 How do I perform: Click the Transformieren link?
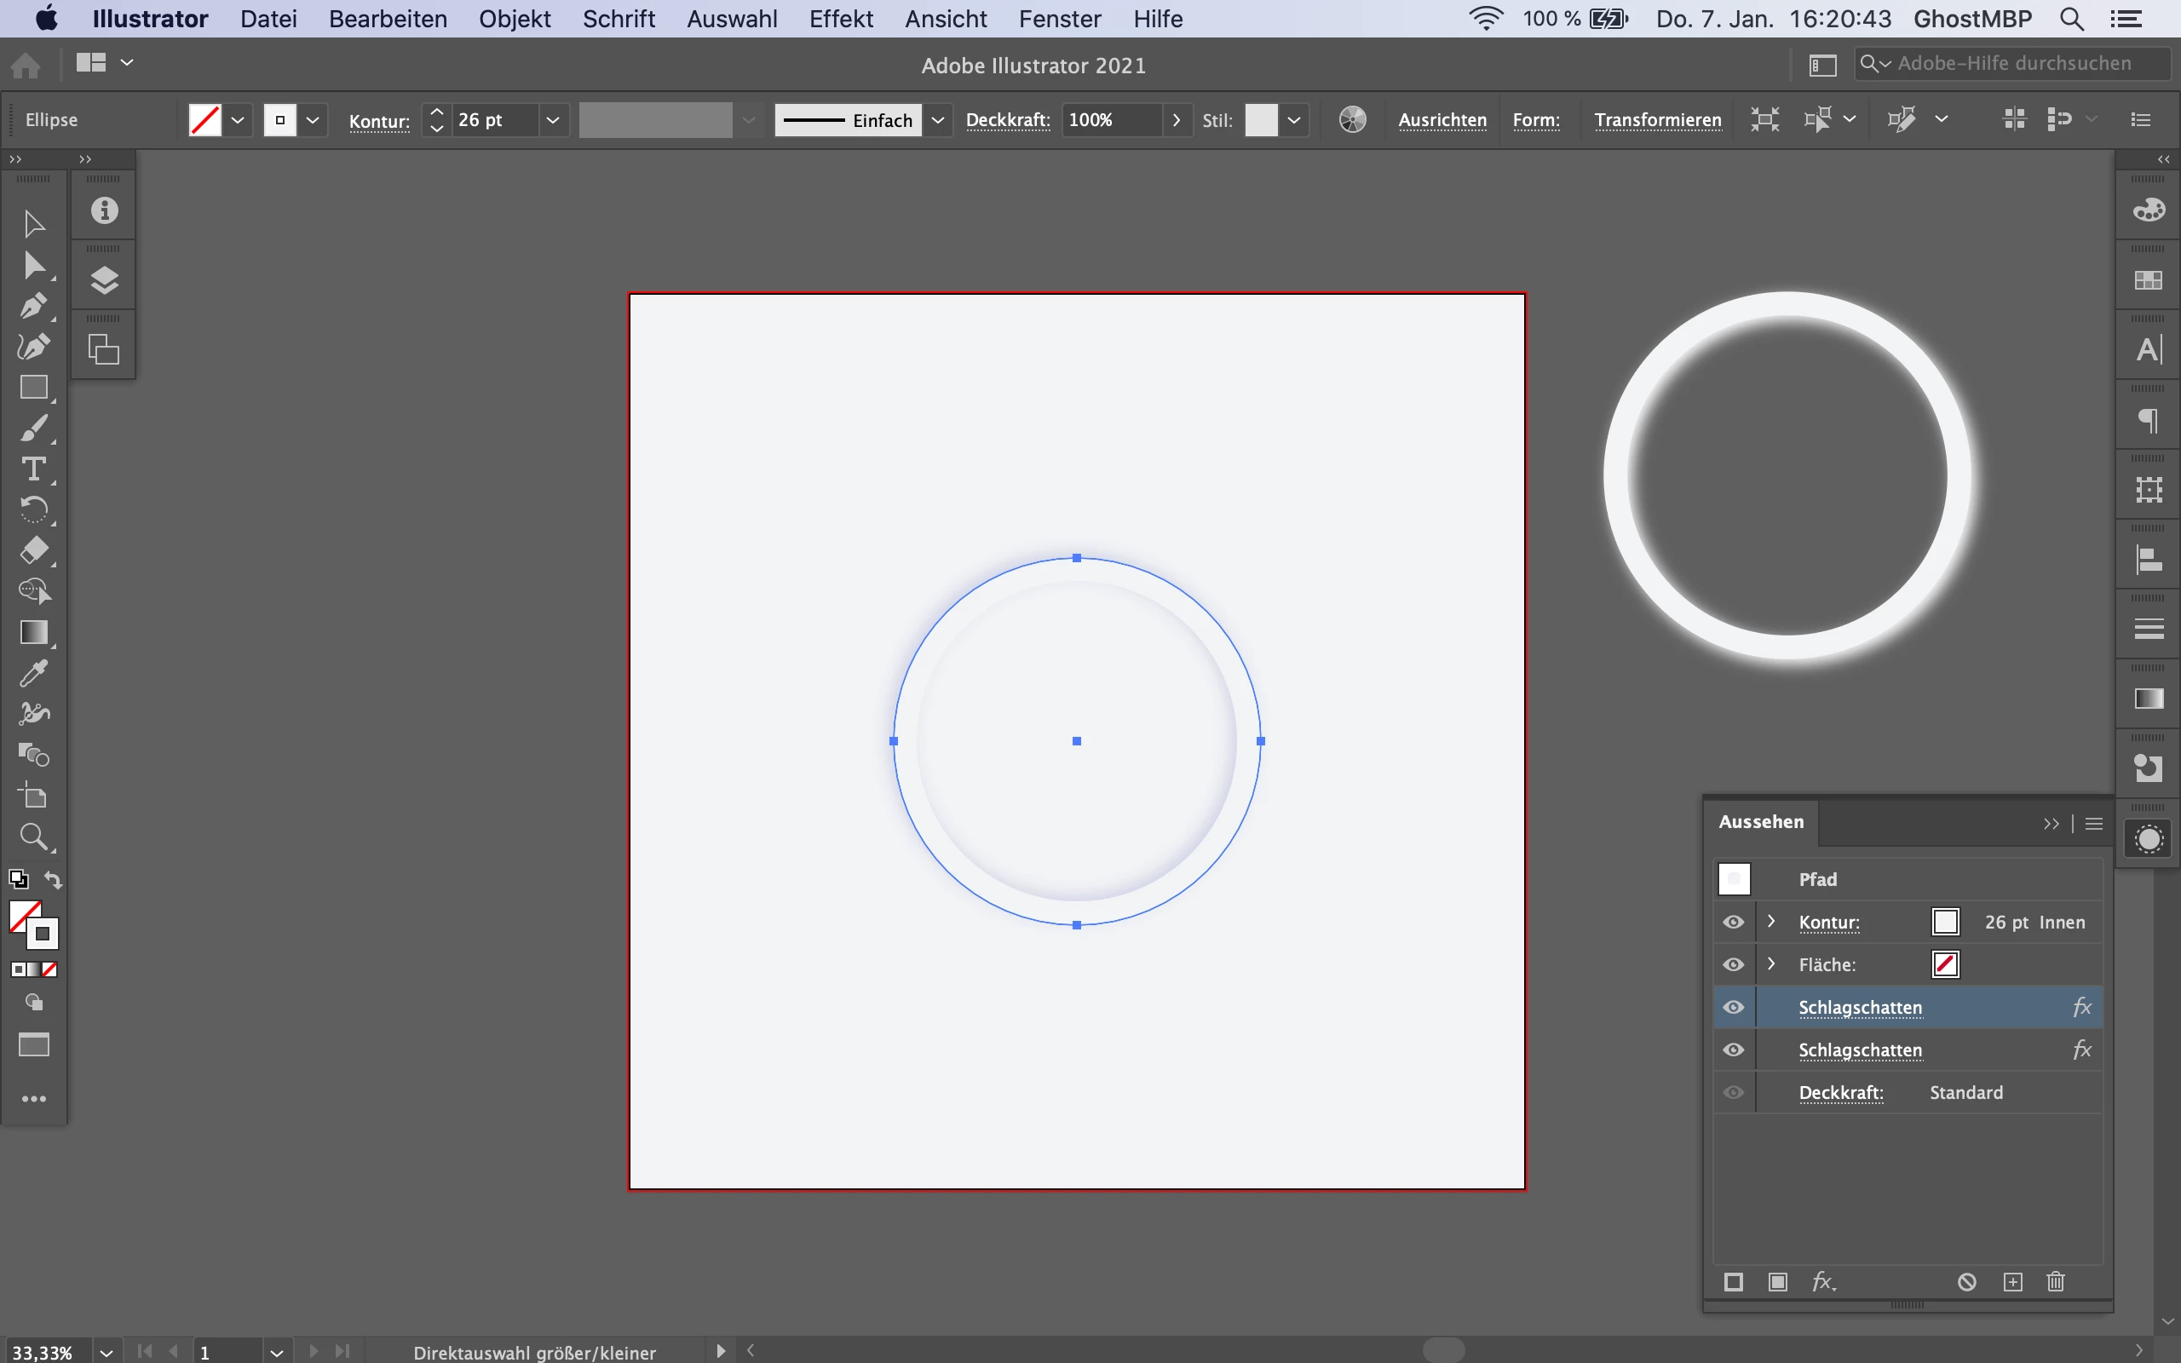[x=1657, y=120]
